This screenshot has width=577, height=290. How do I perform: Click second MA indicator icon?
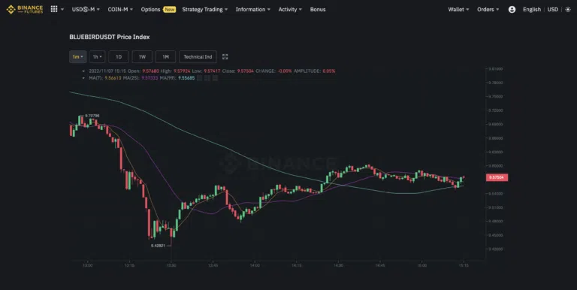(207, 78)
